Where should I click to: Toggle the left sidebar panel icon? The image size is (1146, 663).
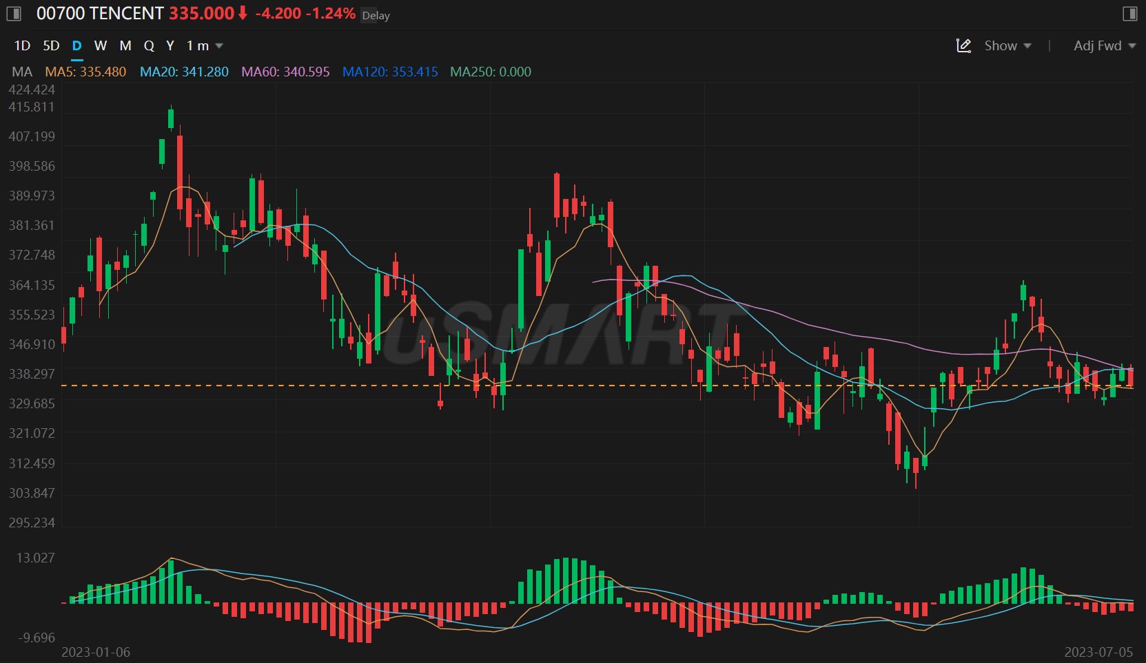(x=14, y=14)
